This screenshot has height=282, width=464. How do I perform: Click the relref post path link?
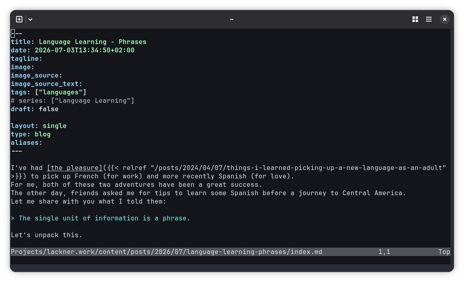point(298,168)
